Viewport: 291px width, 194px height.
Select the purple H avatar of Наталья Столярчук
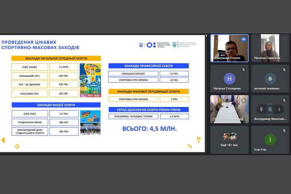pos(229,79)
